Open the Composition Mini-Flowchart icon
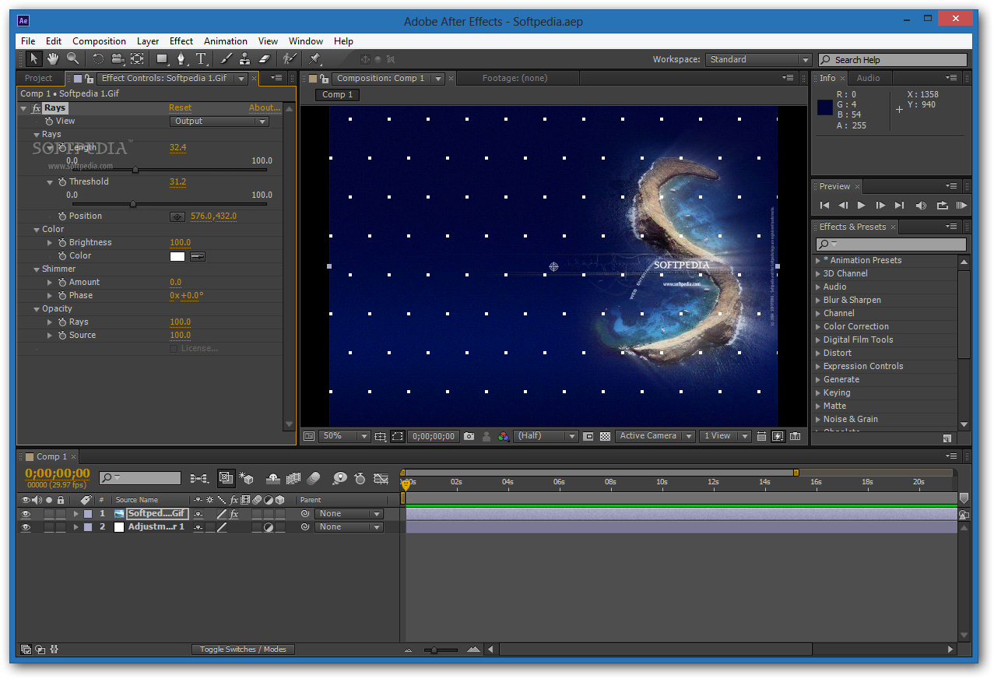The height and width of the screenshot is (679, 994). (x=198, y=478)
